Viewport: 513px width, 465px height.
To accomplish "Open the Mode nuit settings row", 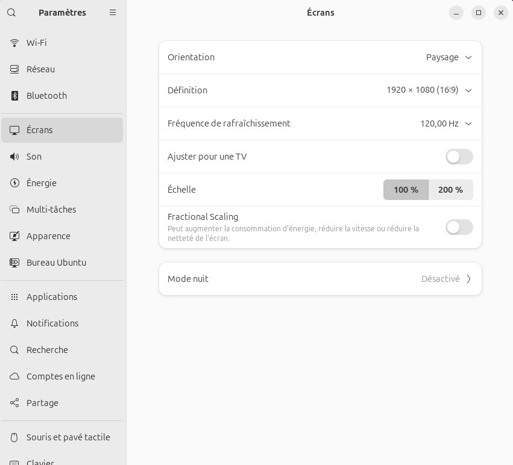I will coord(320,279).
